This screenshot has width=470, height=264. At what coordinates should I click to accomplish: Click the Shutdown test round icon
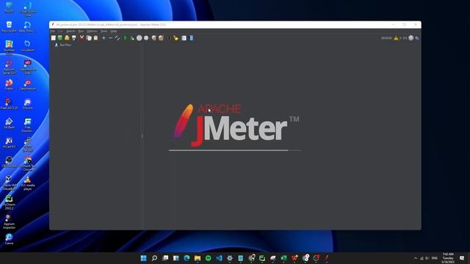click(146, 38)
